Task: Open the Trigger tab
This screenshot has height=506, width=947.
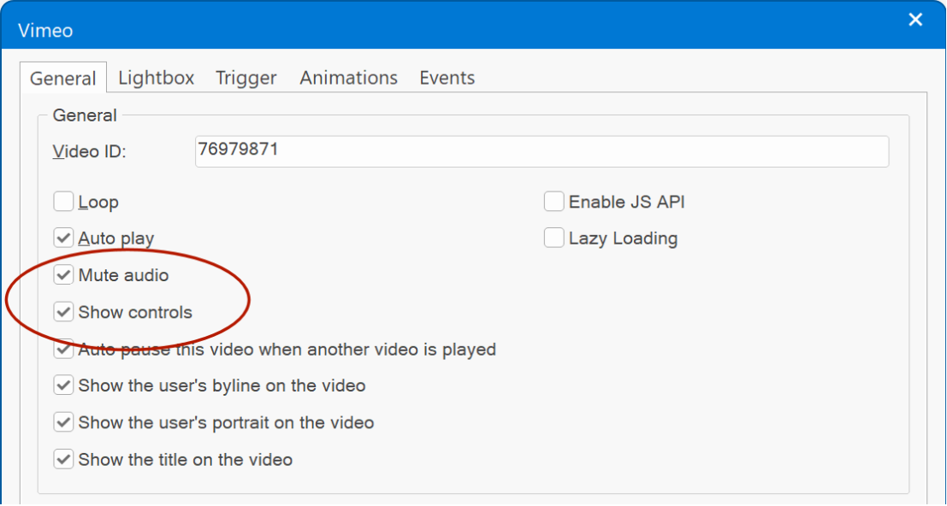Action: point(246,78)
